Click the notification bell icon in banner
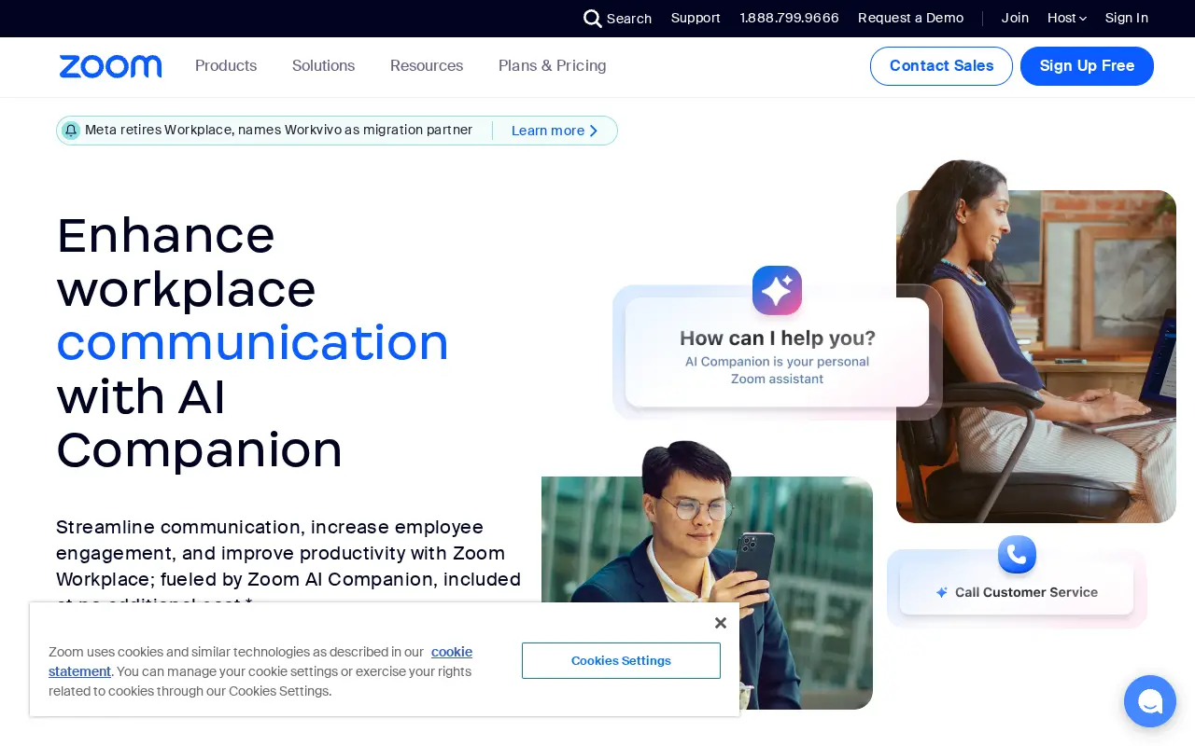The height and width of the screenshot is (746, 1195). 71,131
